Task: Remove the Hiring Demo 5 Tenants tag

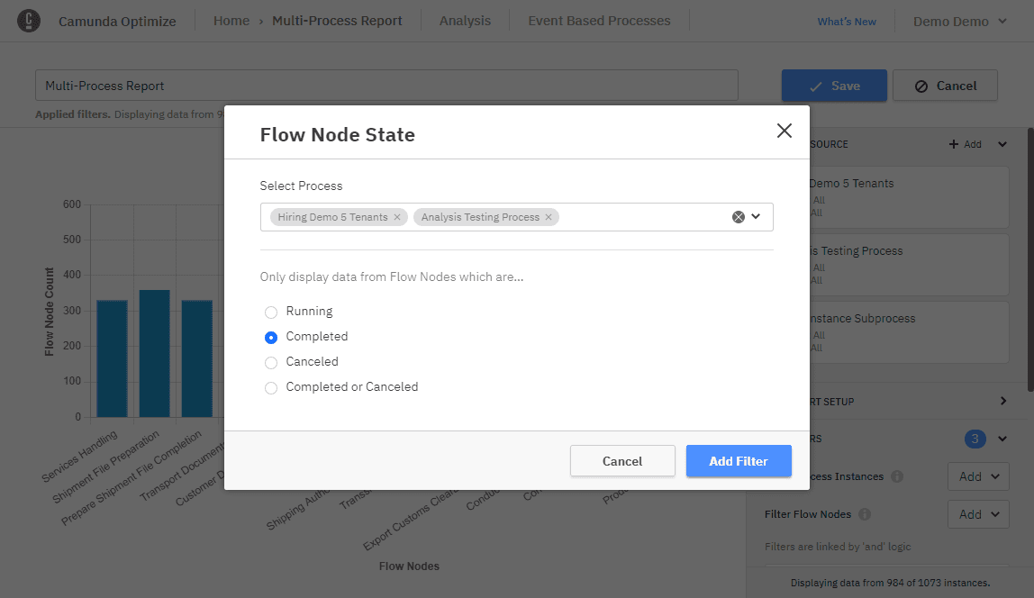Action: click(397, 217)
